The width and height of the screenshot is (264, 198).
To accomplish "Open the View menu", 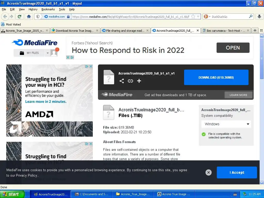I will pos(22,9).
